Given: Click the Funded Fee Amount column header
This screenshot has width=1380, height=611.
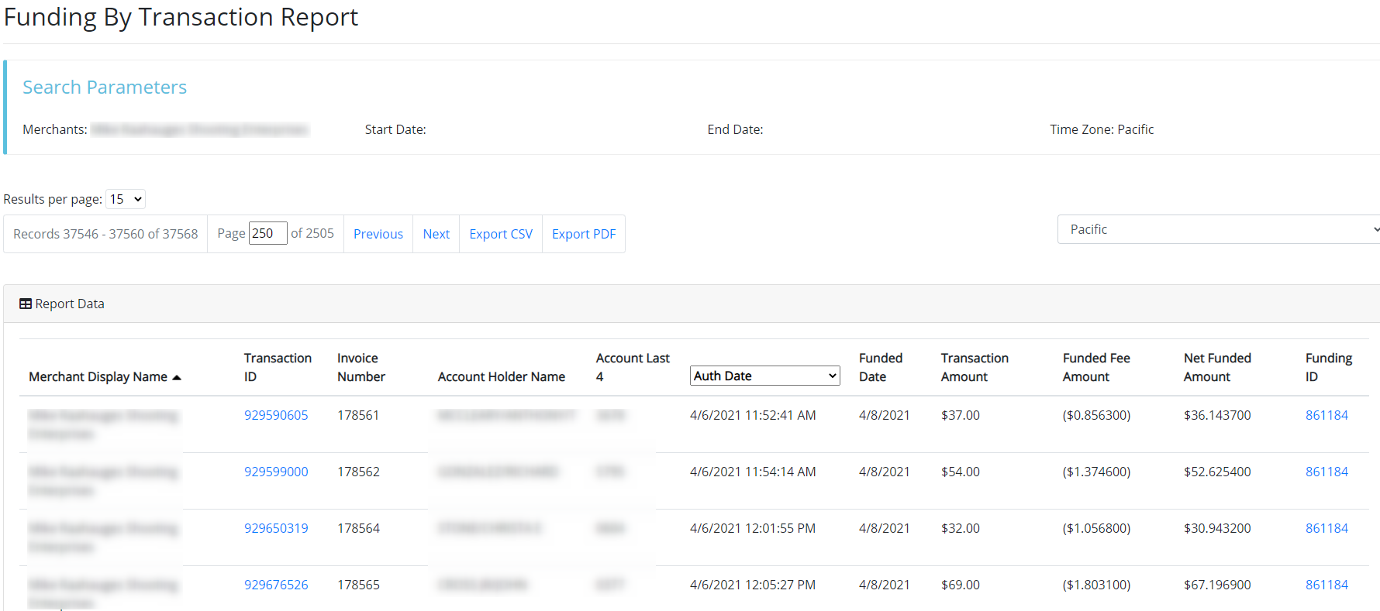Looking at the screenshot, I should click(x=1096, y=367).
